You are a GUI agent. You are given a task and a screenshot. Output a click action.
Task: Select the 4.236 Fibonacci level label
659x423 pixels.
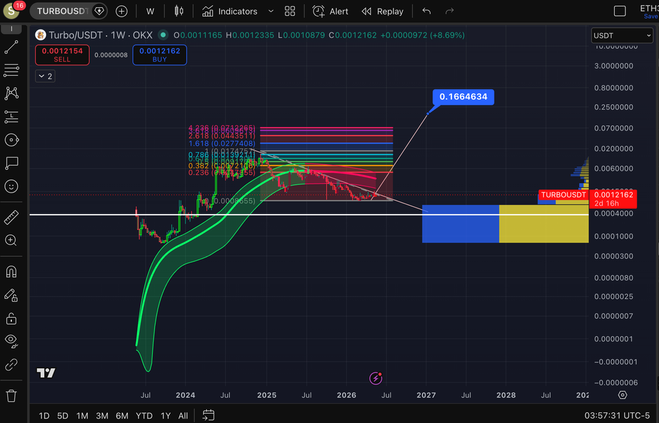point(221,128)
